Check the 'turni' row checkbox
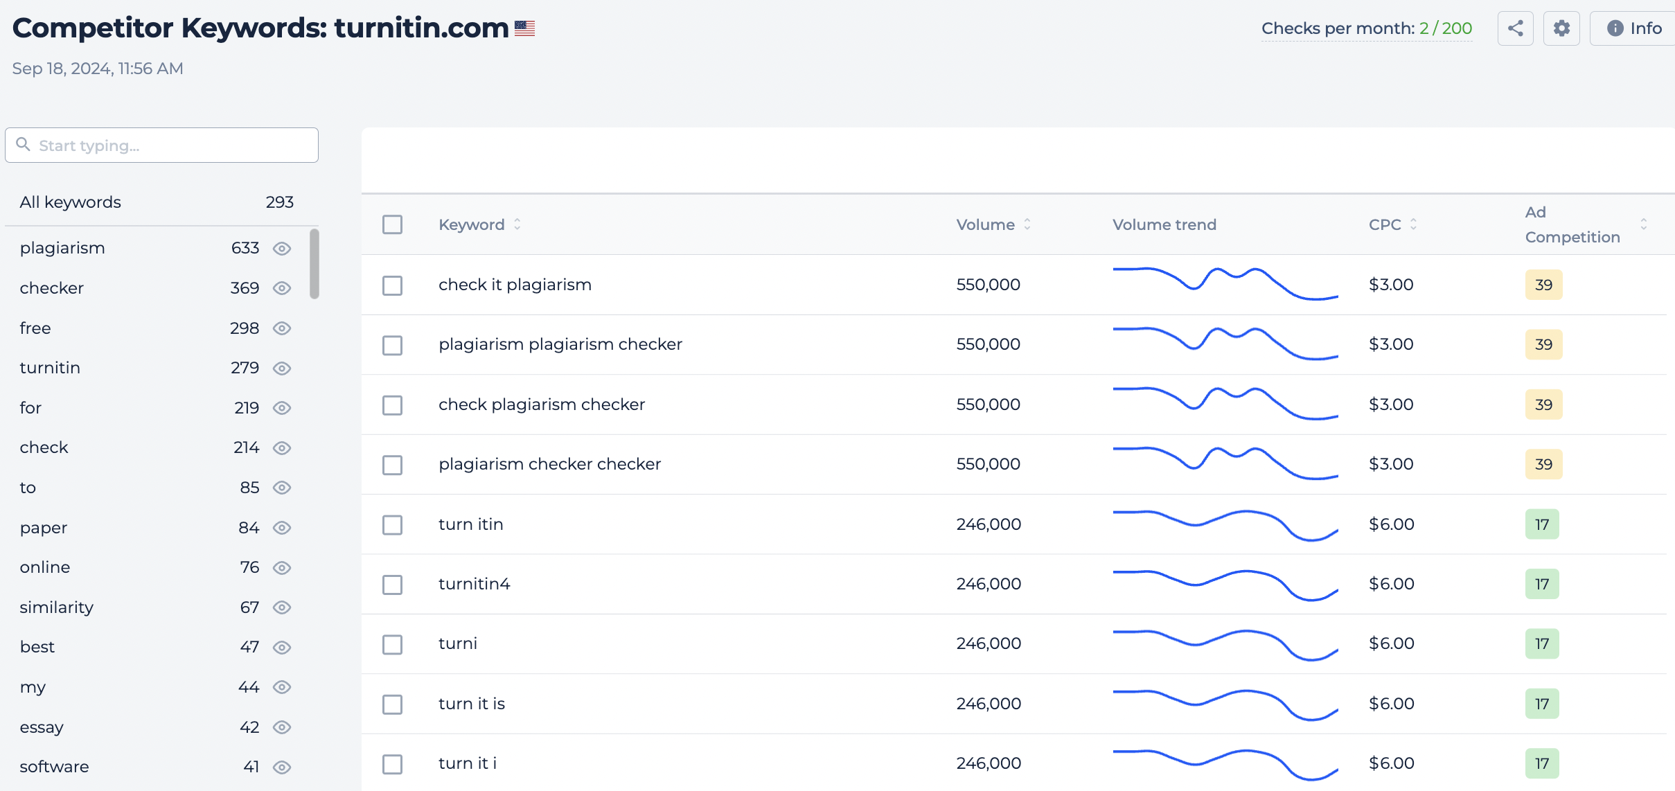 click(x=392, y=644)
